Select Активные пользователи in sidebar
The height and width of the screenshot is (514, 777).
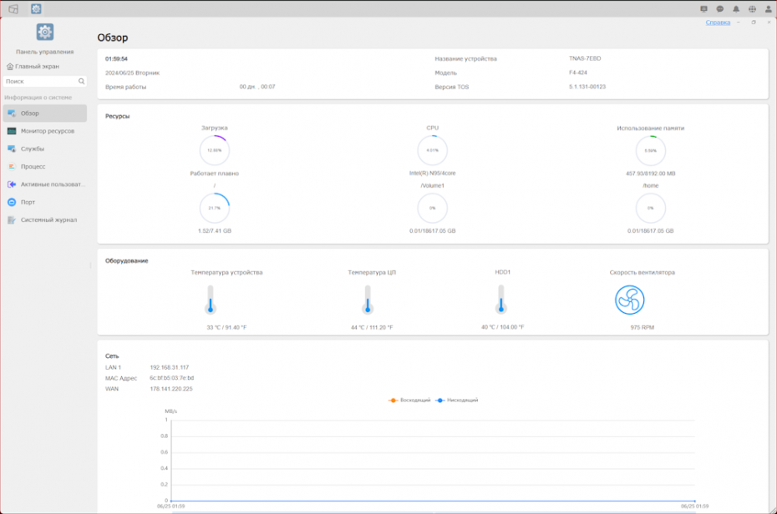53,184
